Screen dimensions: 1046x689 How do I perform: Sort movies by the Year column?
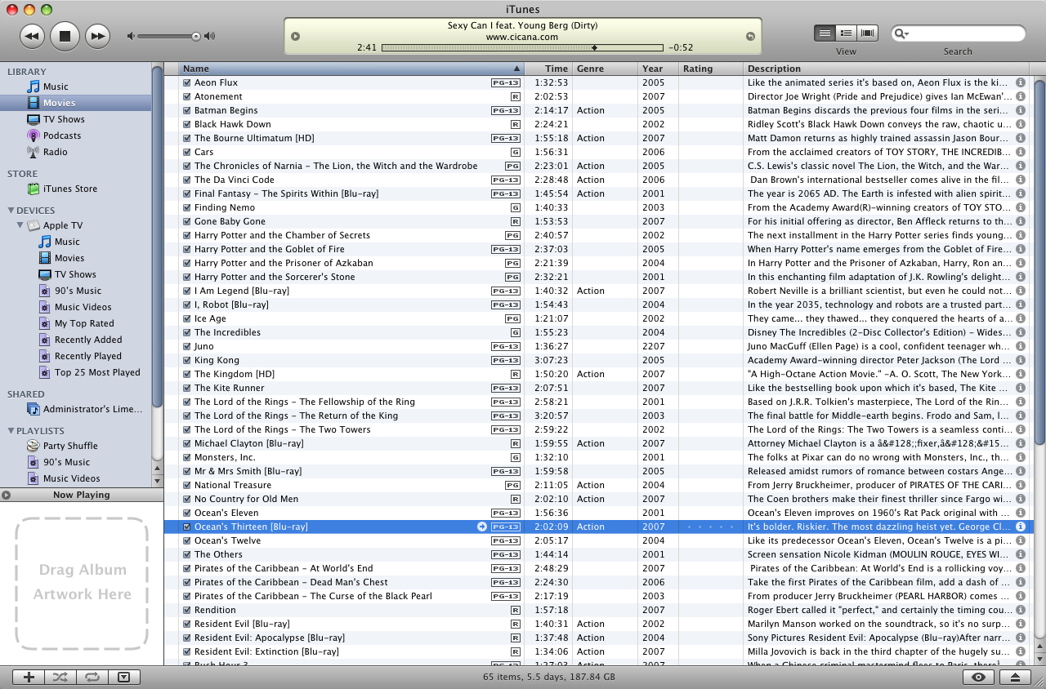655,69
